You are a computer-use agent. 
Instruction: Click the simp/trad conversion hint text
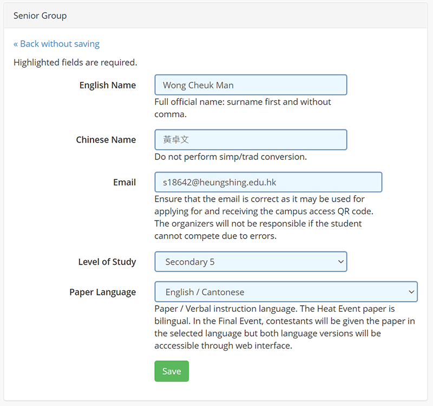pyautogui.click(x=231, y=157)
